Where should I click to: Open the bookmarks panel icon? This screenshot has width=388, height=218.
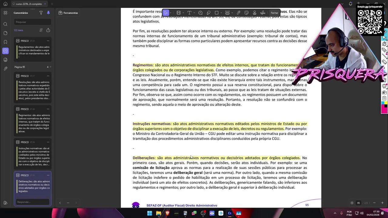5,42
